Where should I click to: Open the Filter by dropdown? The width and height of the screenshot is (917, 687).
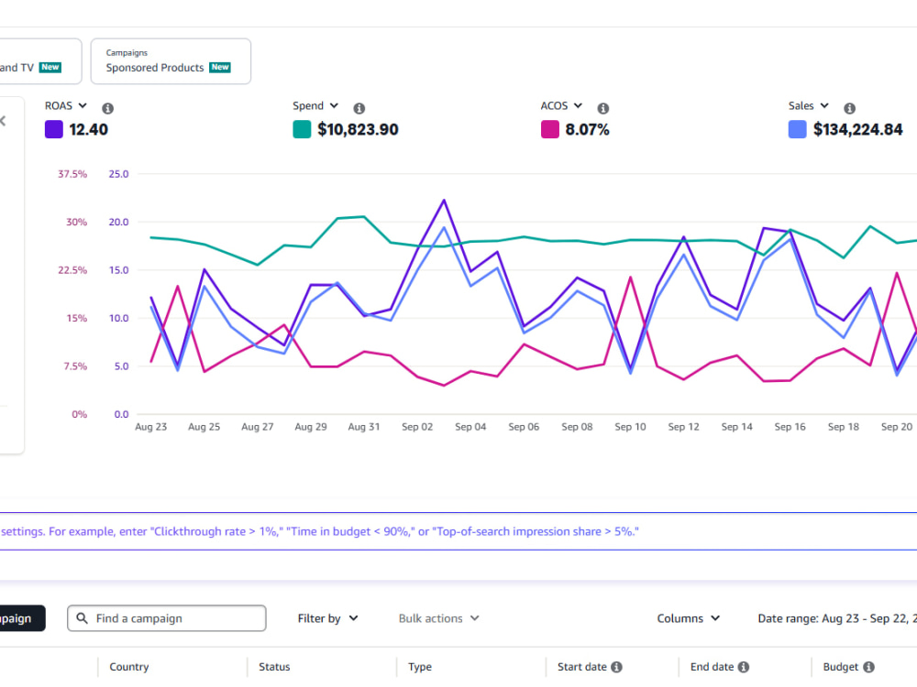point(327,618)
